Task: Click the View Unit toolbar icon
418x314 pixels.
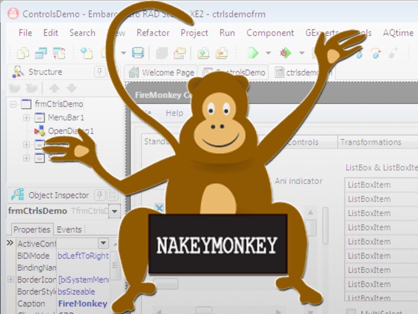Action: pyautogui.click(x=24, y=53)
